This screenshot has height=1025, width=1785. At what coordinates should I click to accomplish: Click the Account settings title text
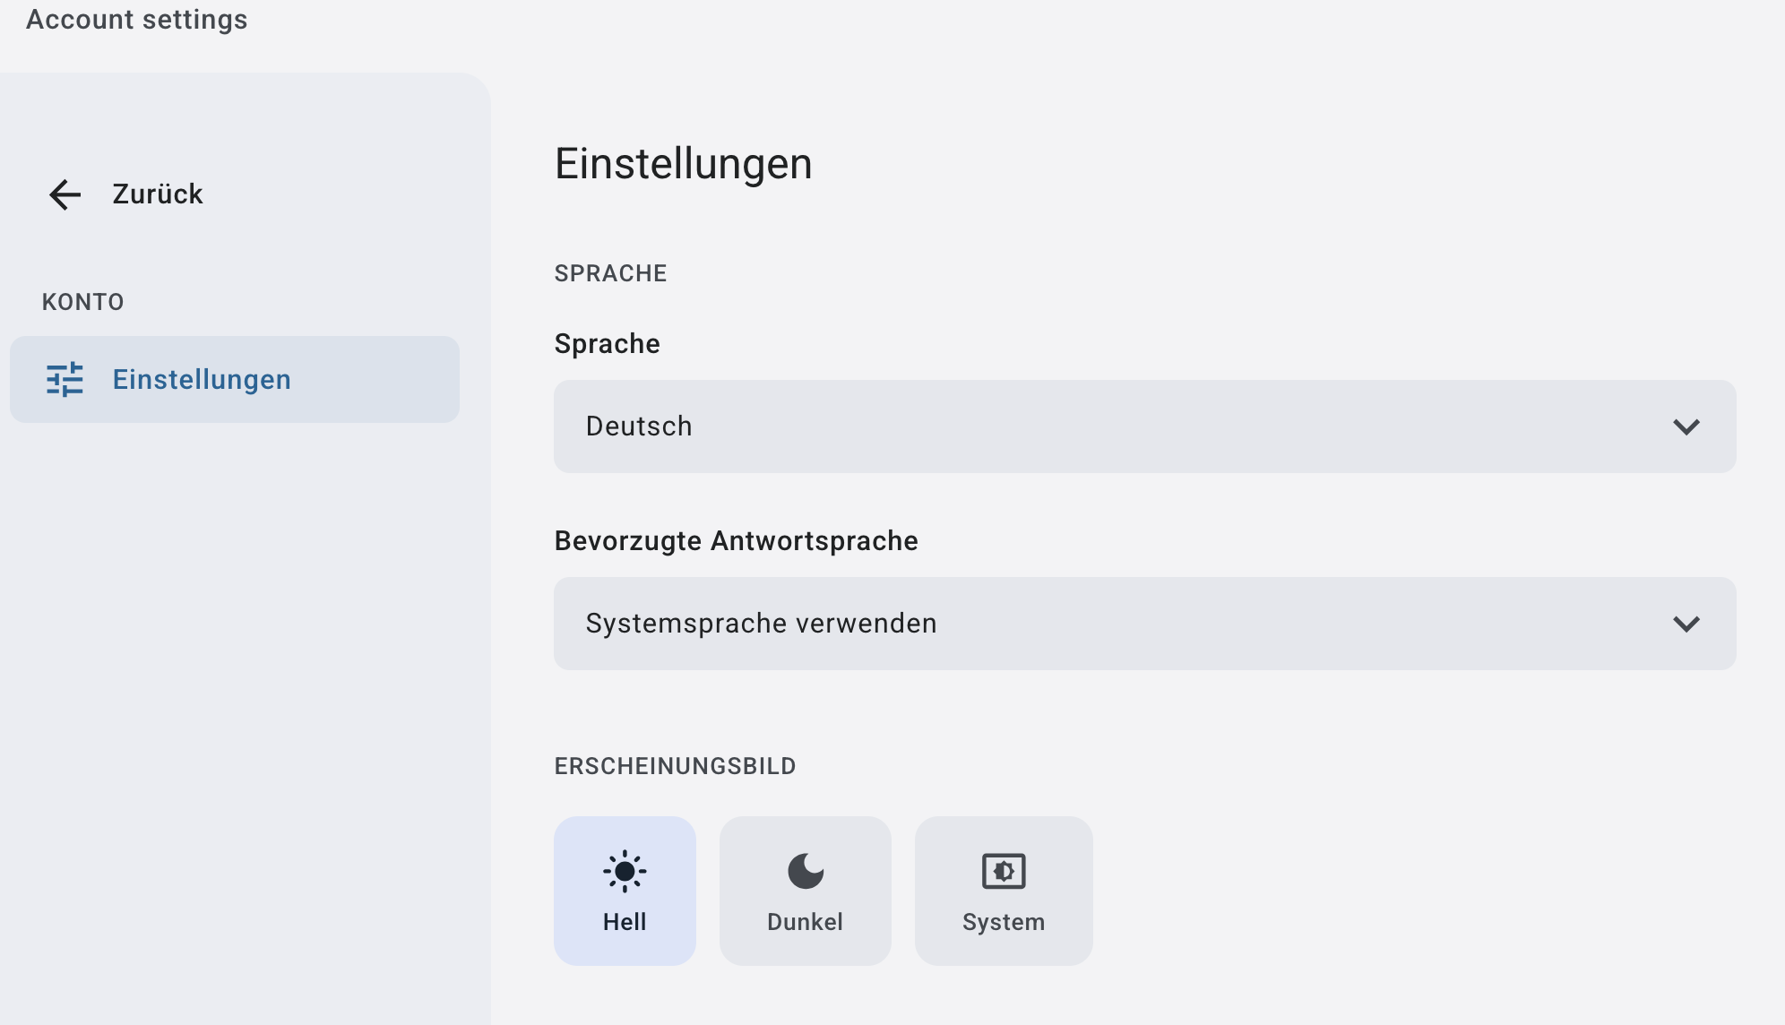[137, 20]
